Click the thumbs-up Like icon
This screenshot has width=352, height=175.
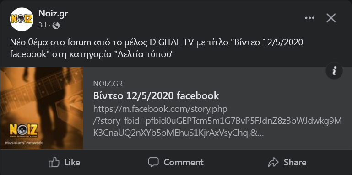54,162
